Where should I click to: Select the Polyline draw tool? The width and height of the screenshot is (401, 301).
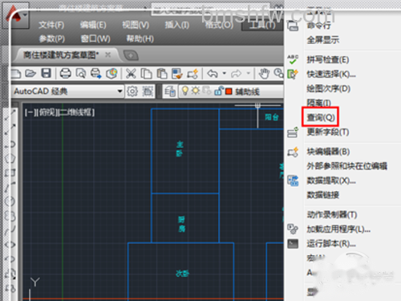[x=10, y=144]
